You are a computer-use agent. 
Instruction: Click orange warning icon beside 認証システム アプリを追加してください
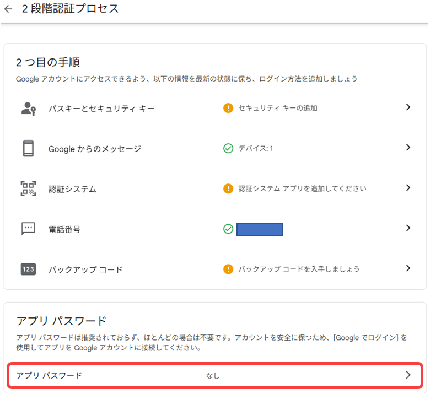[x=228, y=188]
